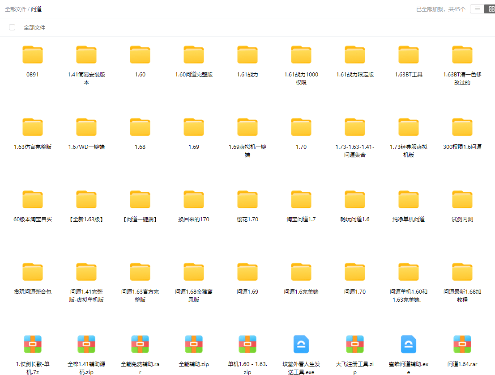
Task: Switch to grid view mode
Action: 491,9
